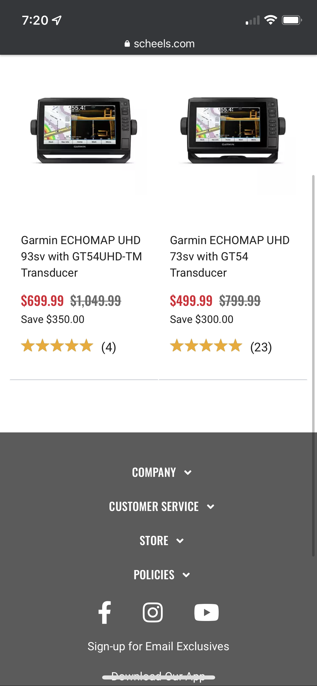This screenshot has width=317, height=686.
Task: Tap Sign-up for Email Exclusives link
Action: click(x=158, y=646)
